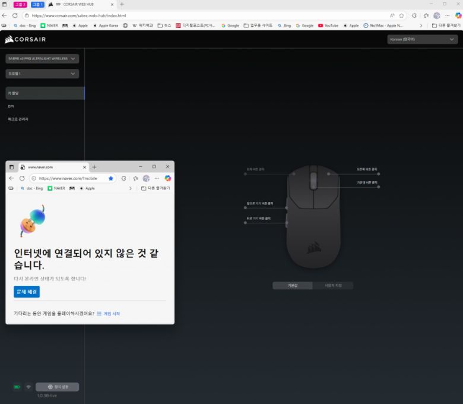Refresh the Naver window page
The width and height of the screenshot is (463, 404).
[x=22, y=178]
